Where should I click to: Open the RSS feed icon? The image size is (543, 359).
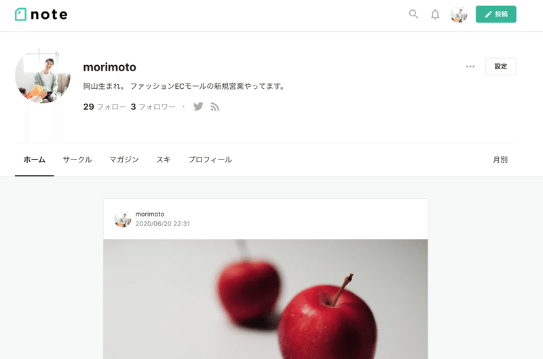coord(214,107)
